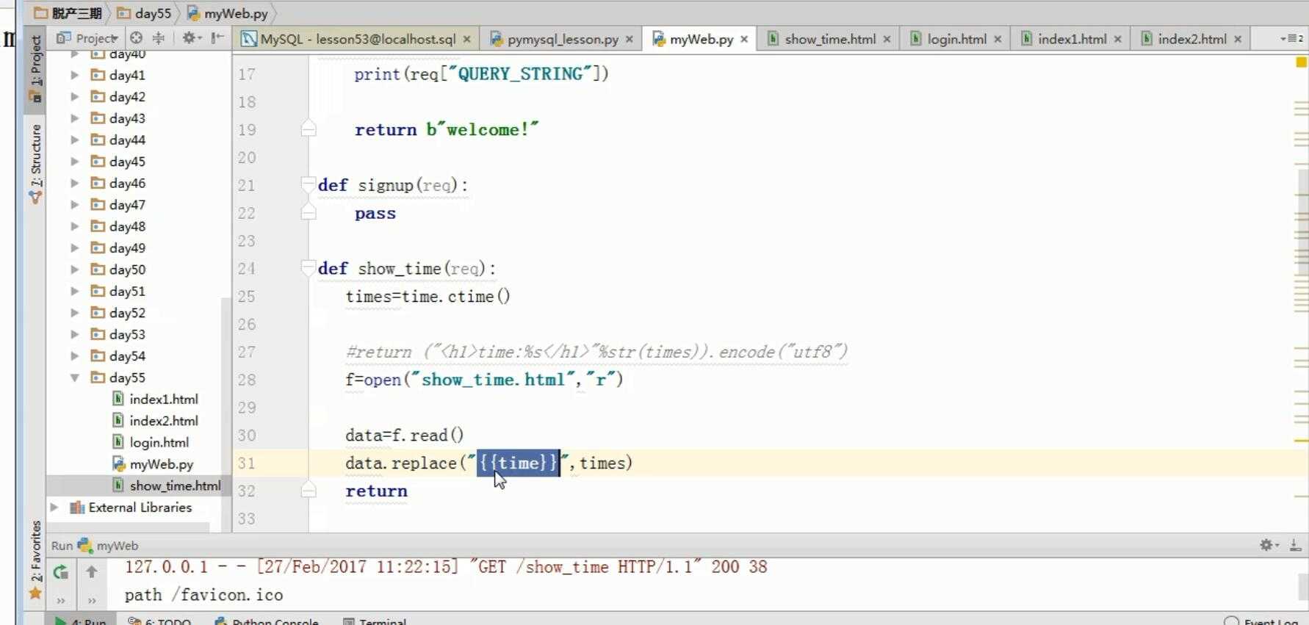
Task: Open the 2: Favorites tool window button
Action: (x=35, y=560)
